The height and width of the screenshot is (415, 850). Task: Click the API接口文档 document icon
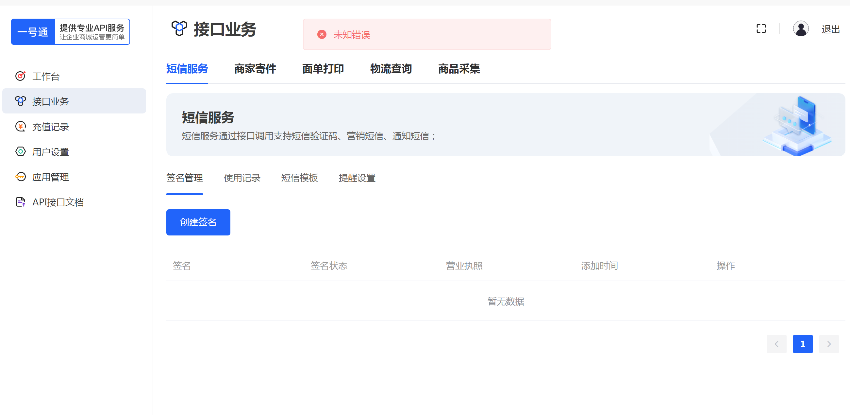point(21,202)
